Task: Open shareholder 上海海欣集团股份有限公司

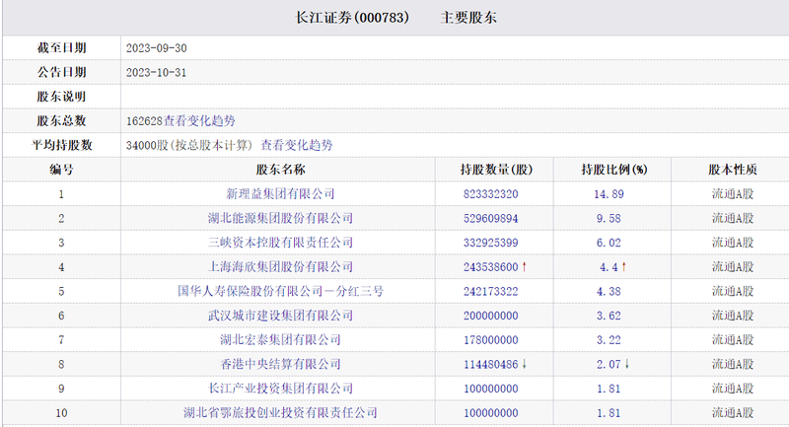Action: 280,266
